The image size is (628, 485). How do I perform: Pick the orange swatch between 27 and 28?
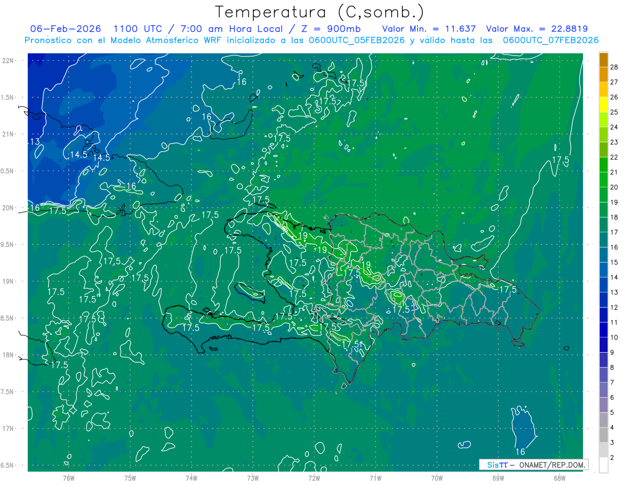coord(603,74)
